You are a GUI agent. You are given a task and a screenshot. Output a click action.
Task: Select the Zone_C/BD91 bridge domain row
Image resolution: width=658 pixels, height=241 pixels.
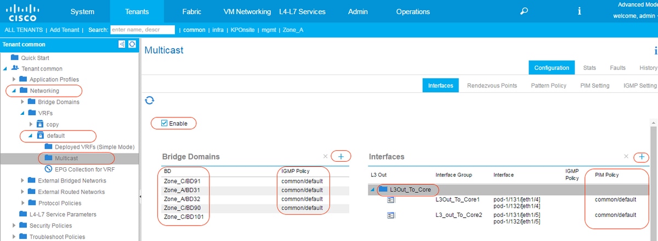click(x=256, y=181)
